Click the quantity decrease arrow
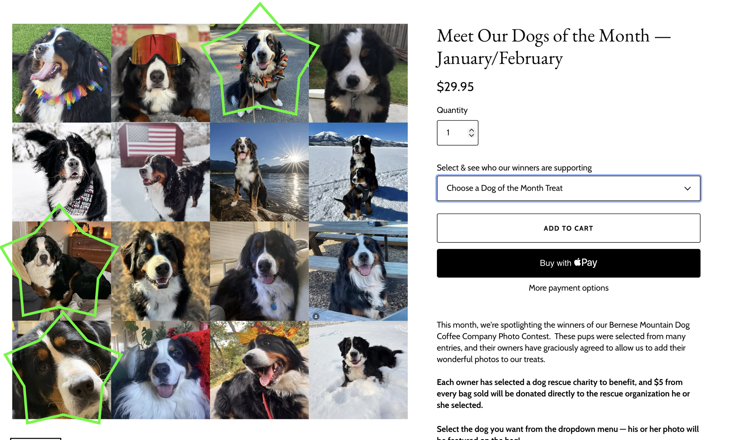This screenshot has width=743, height=440. pos(471,135)
